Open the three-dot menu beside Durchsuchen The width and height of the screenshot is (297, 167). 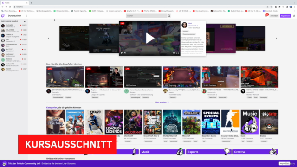(x=26, y=16)
